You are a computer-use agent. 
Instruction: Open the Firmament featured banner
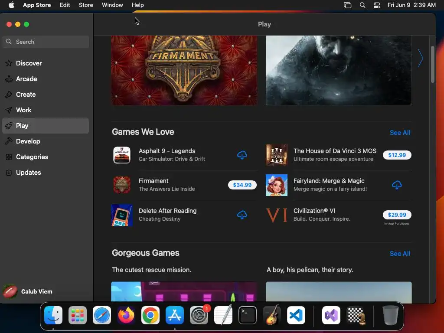184,70
